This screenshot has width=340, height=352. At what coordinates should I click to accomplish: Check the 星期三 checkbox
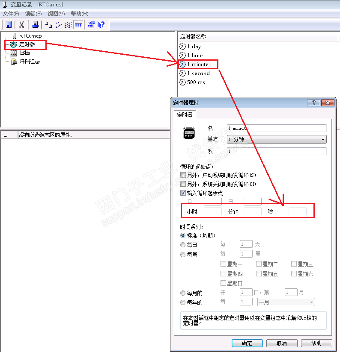(294, 264)
